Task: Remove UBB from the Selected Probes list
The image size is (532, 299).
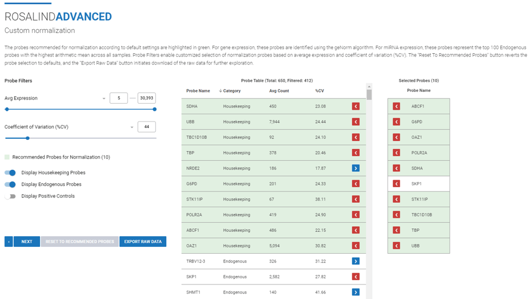Action: (396, 246)
